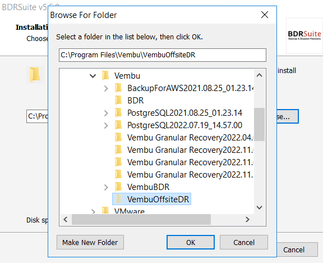
Task: Click the BDR folder icon
Action: [x=118, y=101]
